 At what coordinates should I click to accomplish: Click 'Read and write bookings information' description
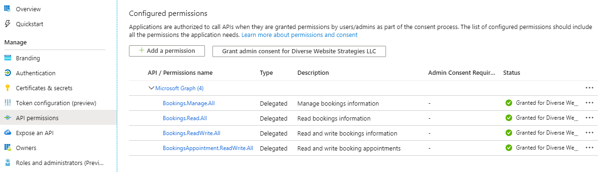pyautogui.click(x=348, y=133)
